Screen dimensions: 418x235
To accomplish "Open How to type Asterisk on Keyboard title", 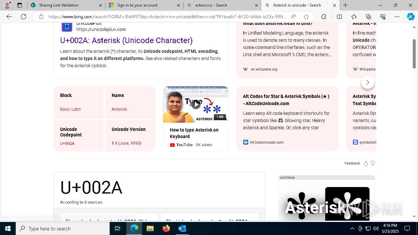I will click(194, 133).
